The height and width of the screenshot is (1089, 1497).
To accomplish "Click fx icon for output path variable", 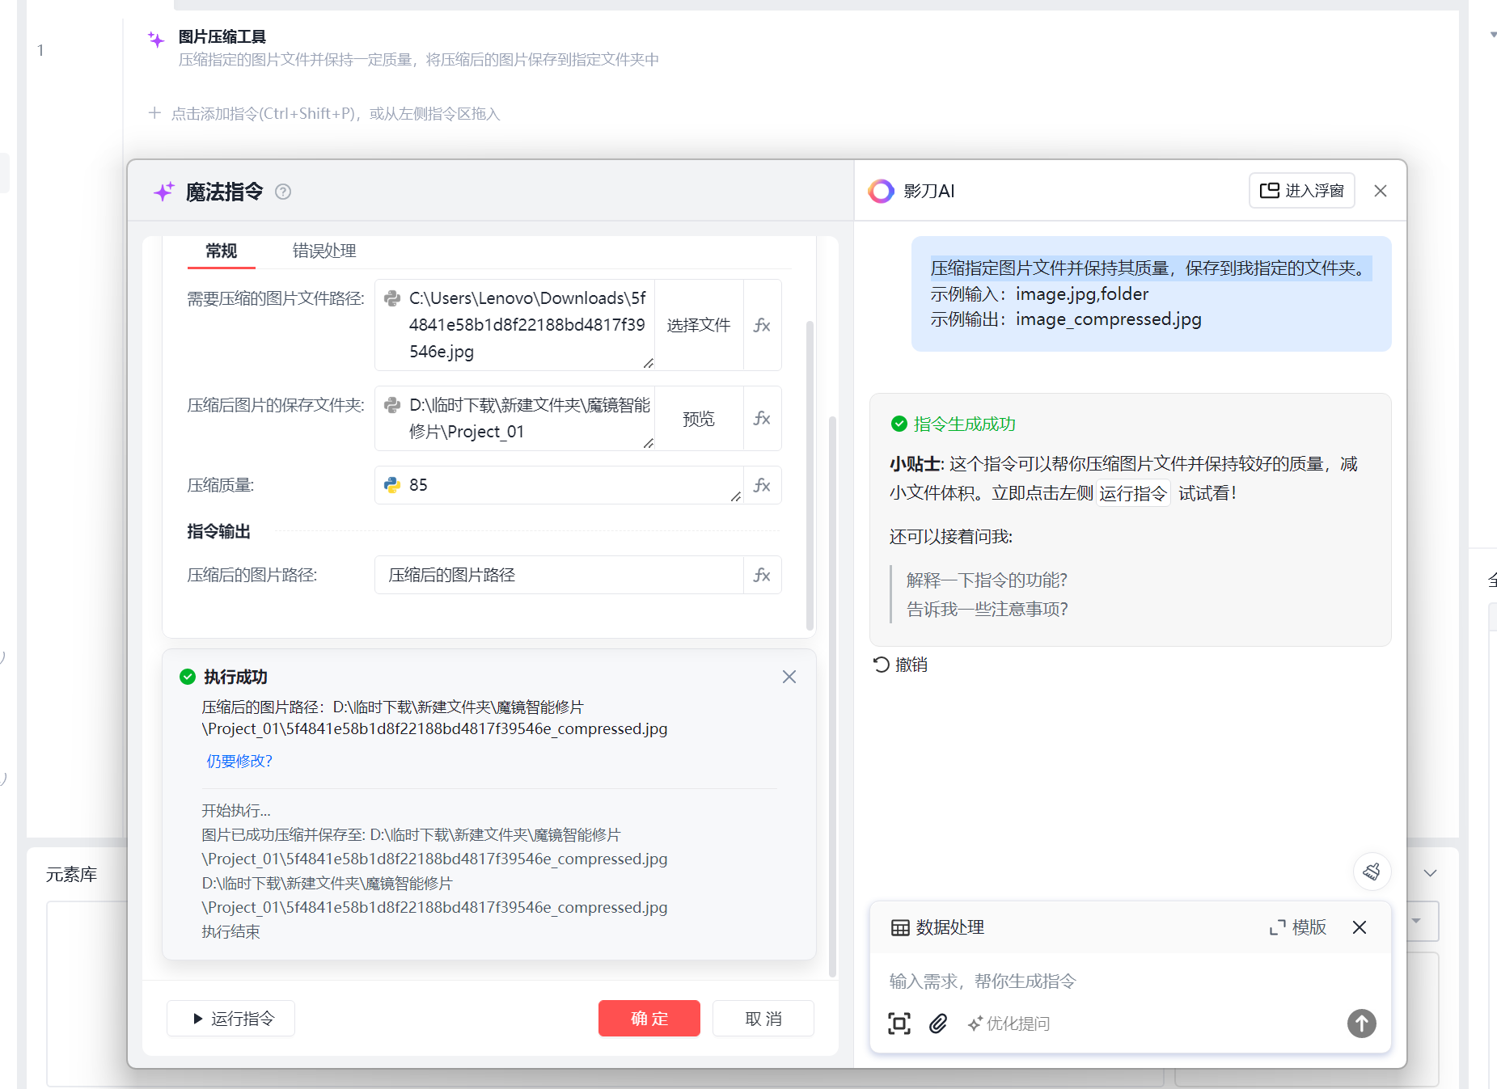I will [762, 575].
